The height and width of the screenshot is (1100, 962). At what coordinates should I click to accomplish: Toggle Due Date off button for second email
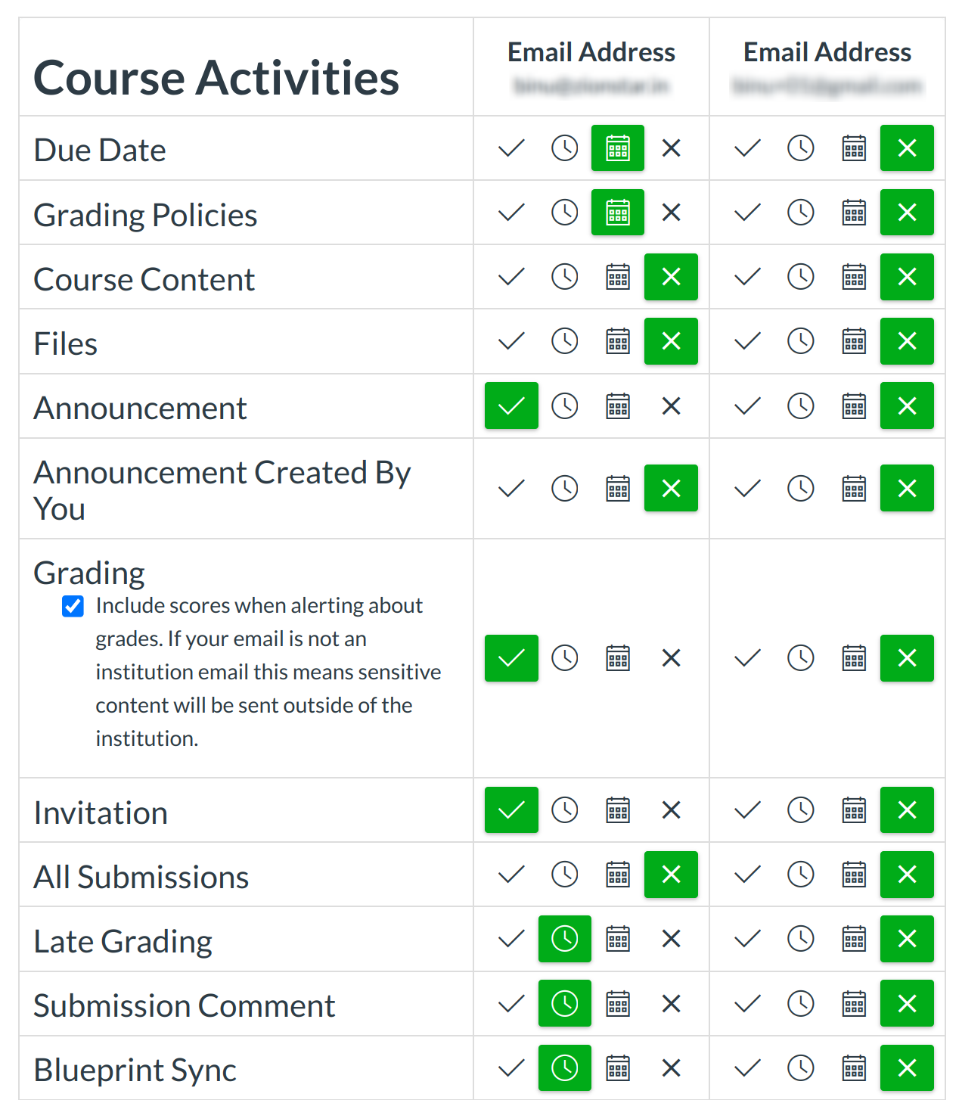(x=907, y=148)
